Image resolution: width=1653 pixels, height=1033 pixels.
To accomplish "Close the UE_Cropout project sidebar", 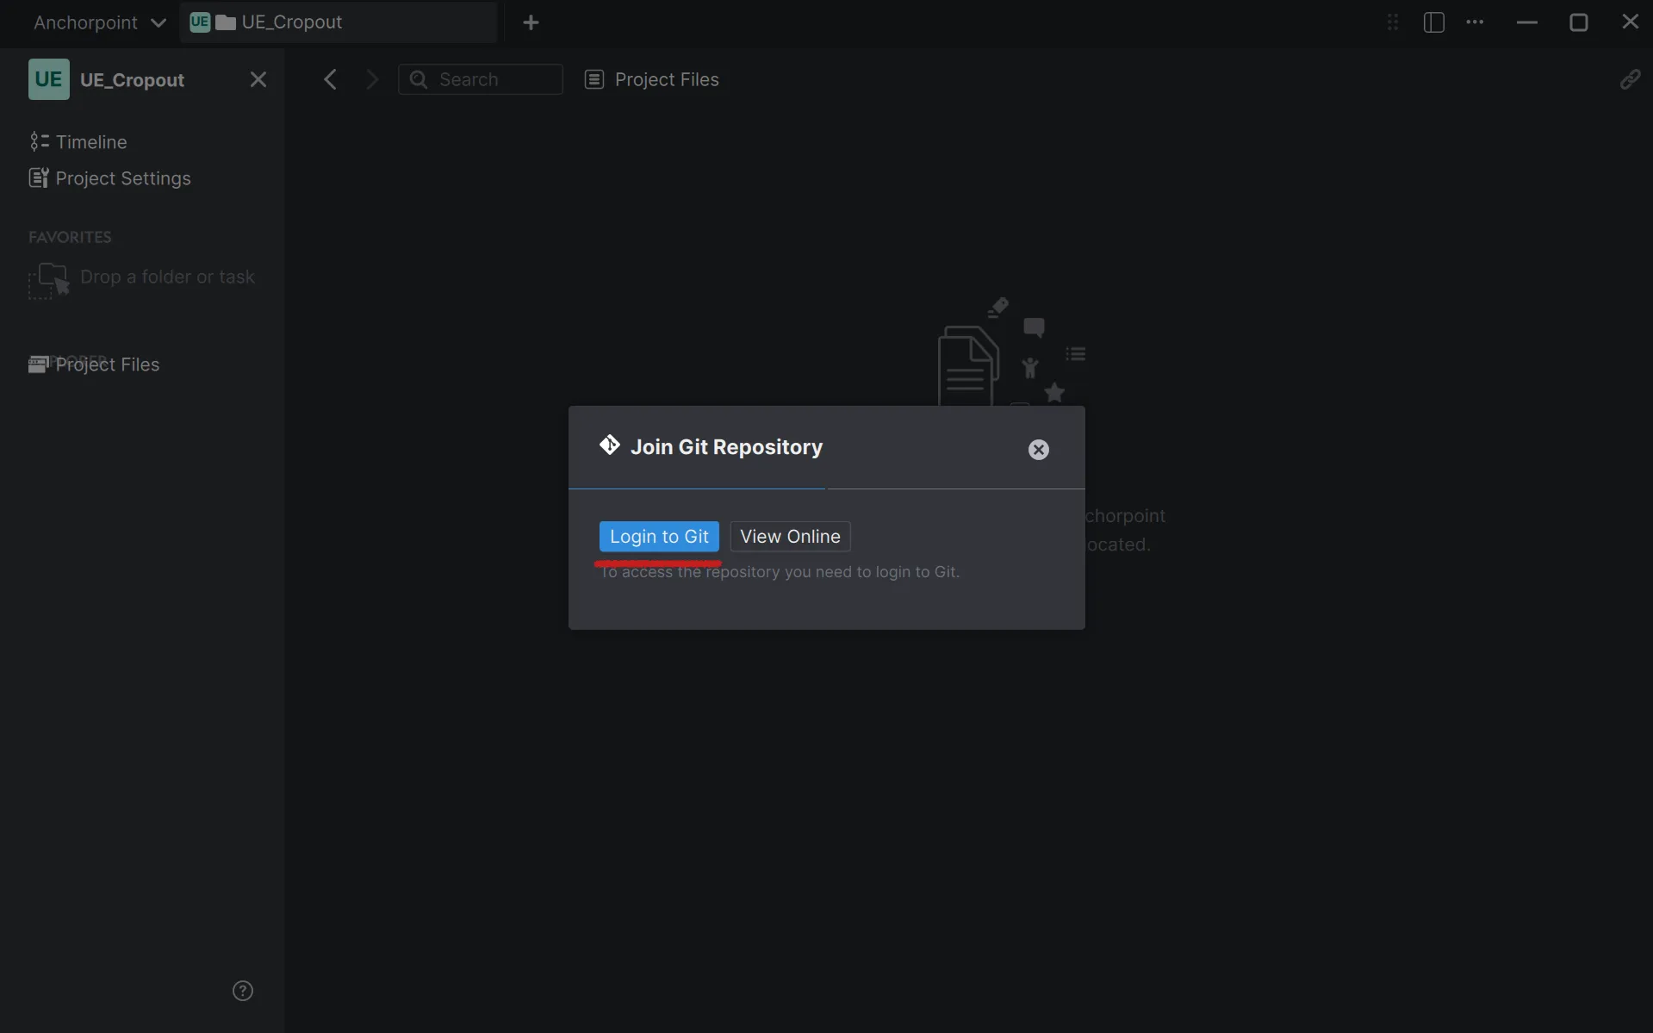I will click(258, 79).
